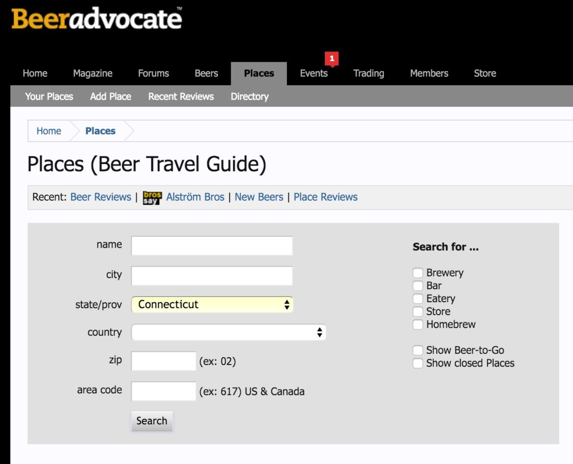The image size is (573, 464).
Task: Switch to the Forums tab
Action: click(153, 73)
